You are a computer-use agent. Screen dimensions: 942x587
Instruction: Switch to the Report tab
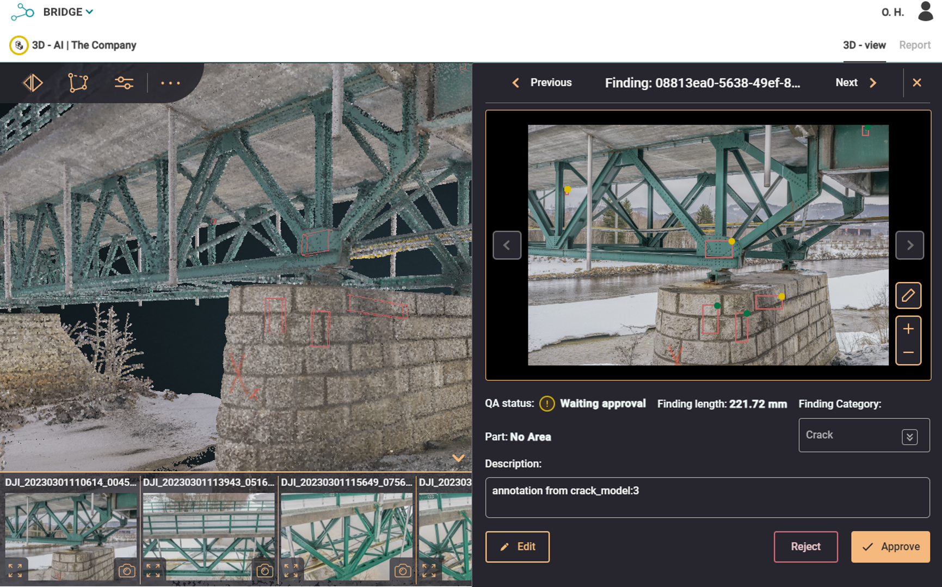click(x=915, y=45)
